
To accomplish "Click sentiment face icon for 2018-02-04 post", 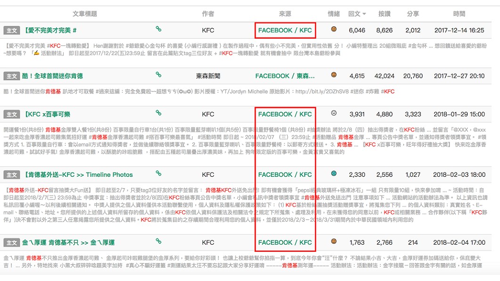I will click(x=334, y=241).
